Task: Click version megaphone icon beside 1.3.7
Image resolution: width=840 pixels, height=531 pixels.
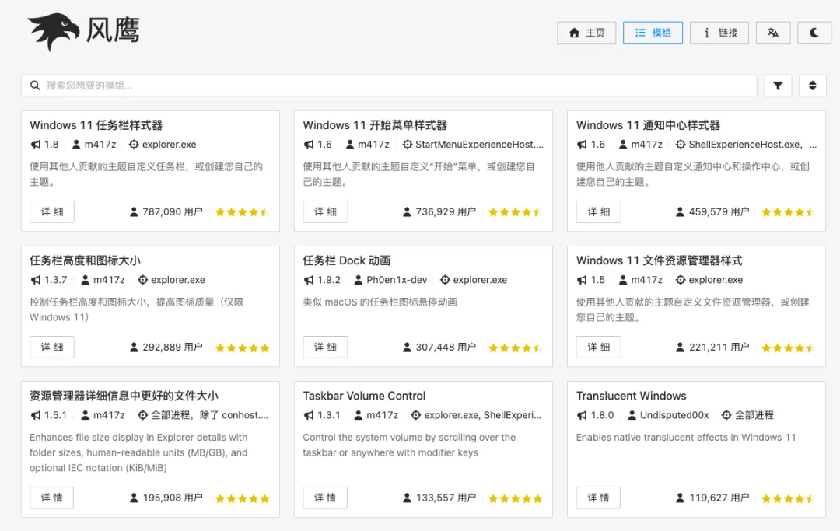Action: [x=35, y=280]
